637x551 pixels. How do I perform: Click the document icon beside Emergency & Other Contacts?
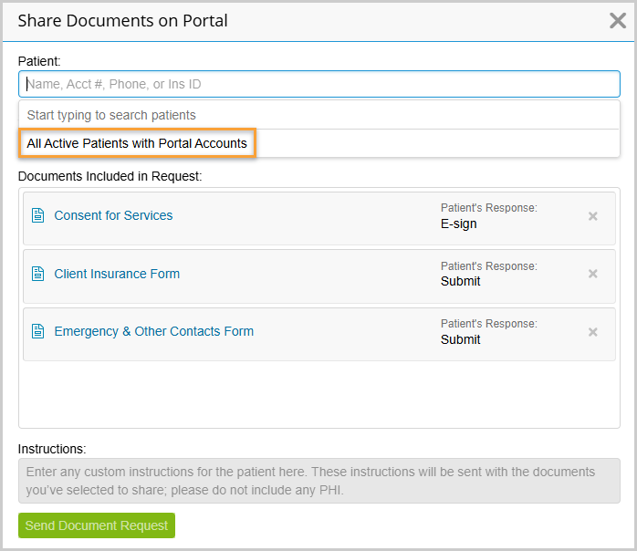tap(38, 332)
